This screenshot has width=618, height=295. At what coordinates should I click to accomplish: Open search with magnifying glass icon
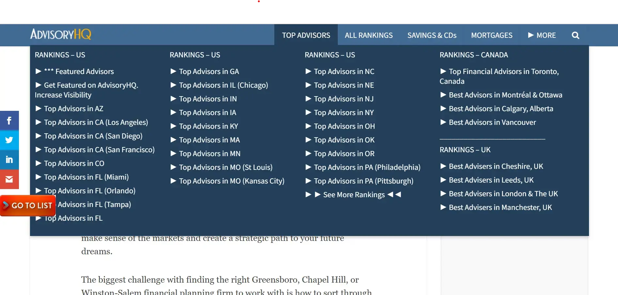575,35
